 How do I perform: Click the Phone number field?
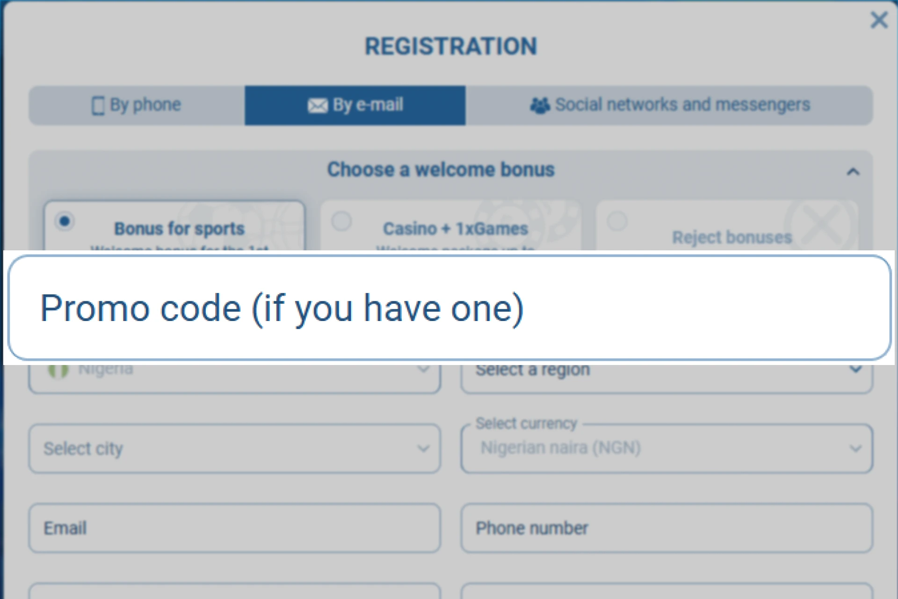[666, 528]
